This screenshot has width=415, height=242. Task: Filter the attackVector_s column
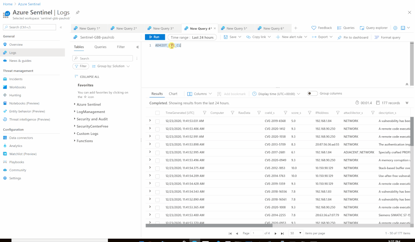tap(373, 112)
